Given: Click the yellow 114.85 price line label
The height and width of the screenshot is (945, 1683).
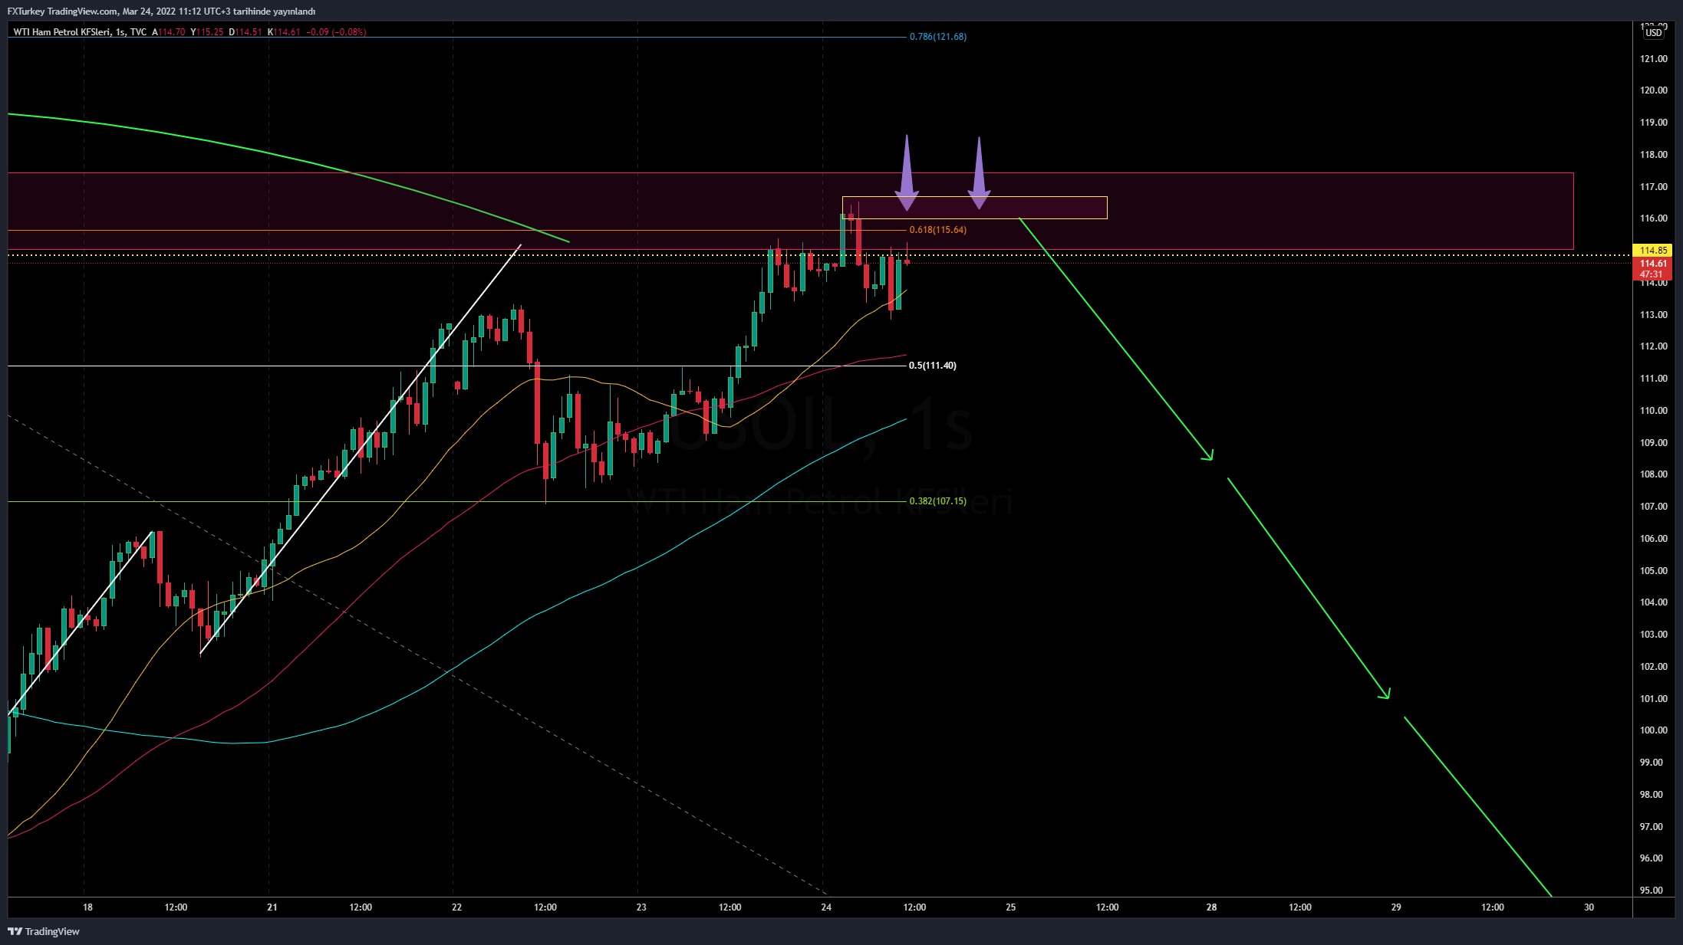Looking at the screenshot, I should coord(1653,251).
